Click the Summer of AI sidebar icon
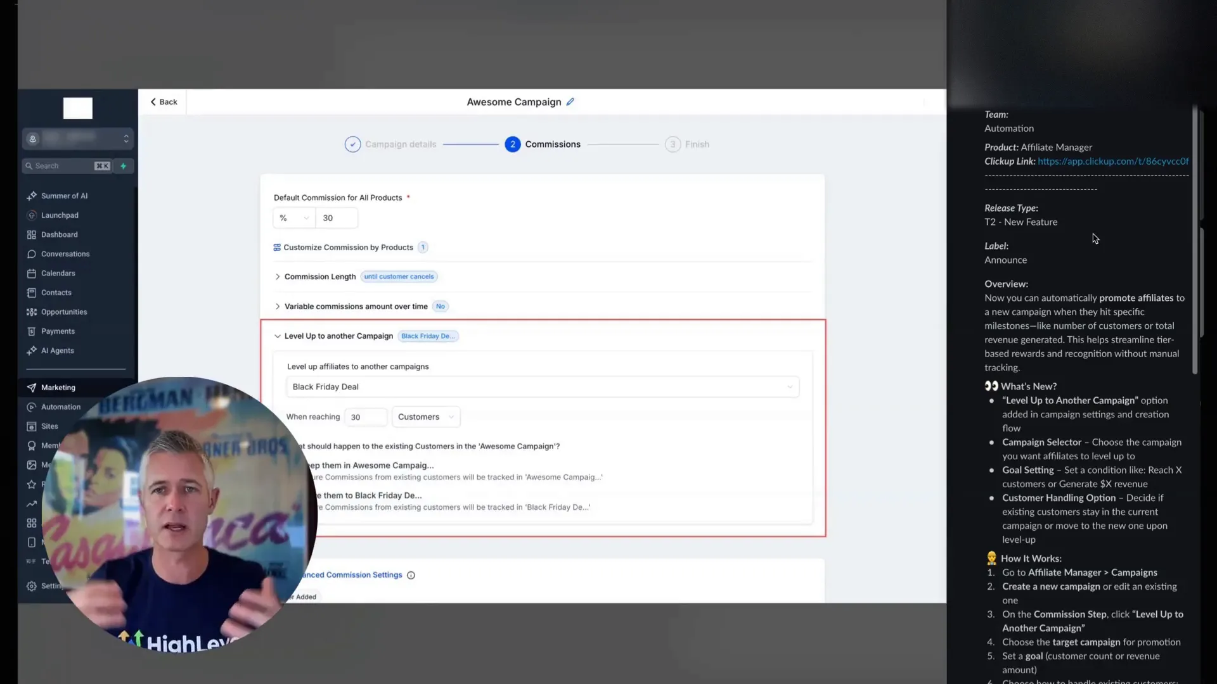 click(x=32, y=196)
